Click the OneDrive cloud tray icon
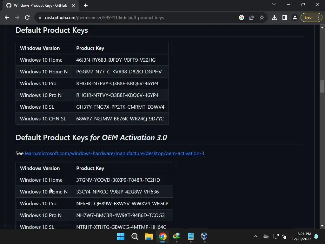 coord(266,236)
